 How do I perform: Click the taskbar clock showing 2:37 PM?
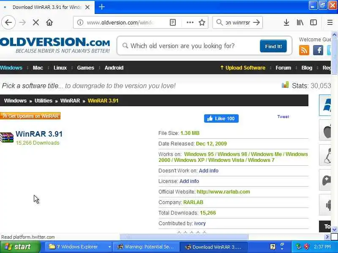[322, 247]
